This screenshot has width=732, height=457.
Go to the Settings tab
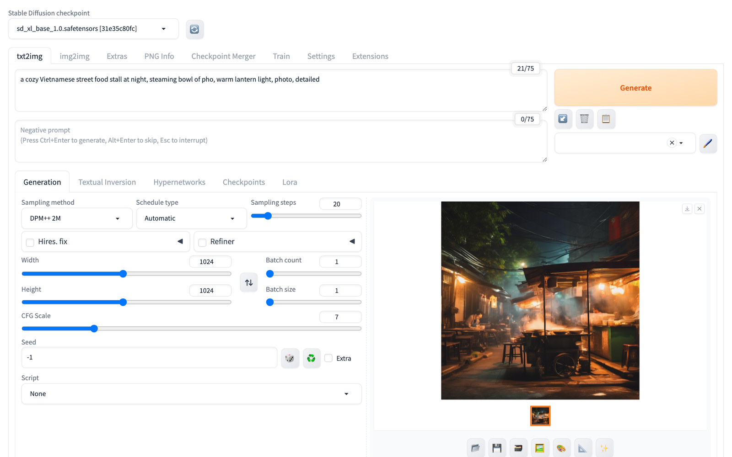click(x=321, y=56)
